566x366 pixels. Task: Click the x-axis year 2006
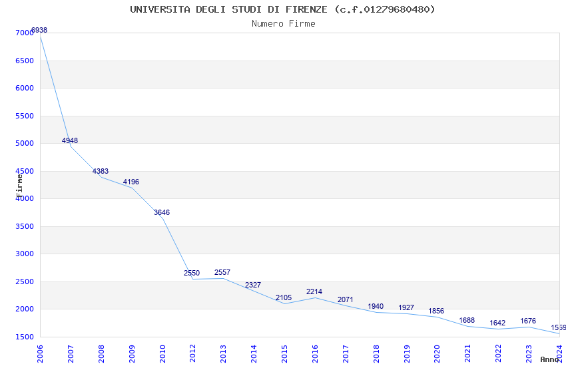point(40,354)
